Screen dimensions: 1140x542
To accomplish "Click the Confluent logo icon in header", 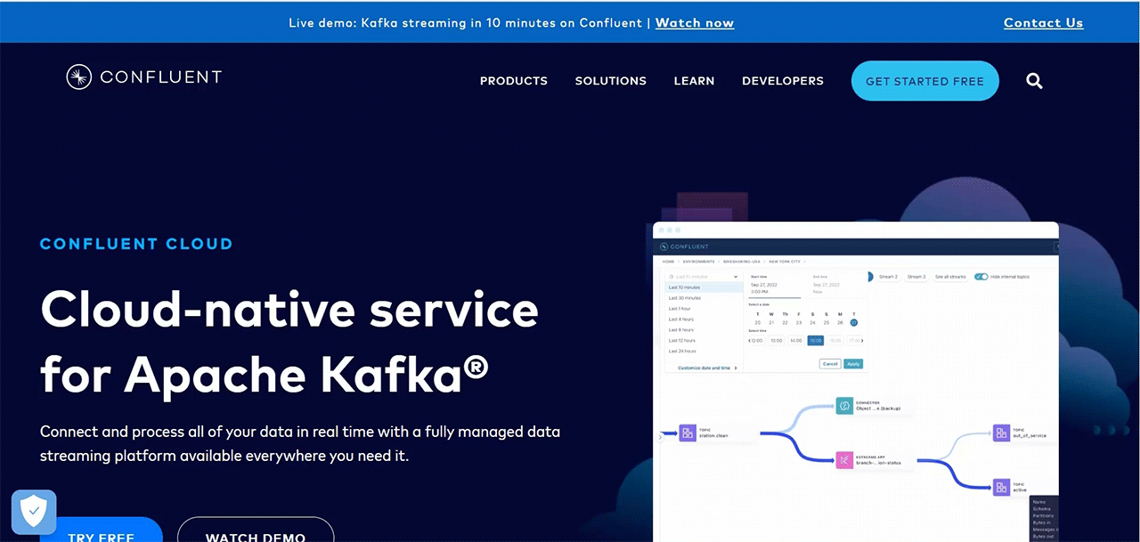I will click(79, 77).
